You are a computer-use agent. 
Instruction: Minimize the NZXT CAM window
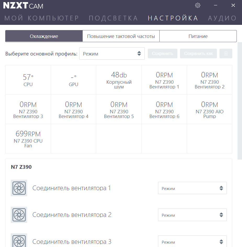pyautogui.click(x=216, y=5)
